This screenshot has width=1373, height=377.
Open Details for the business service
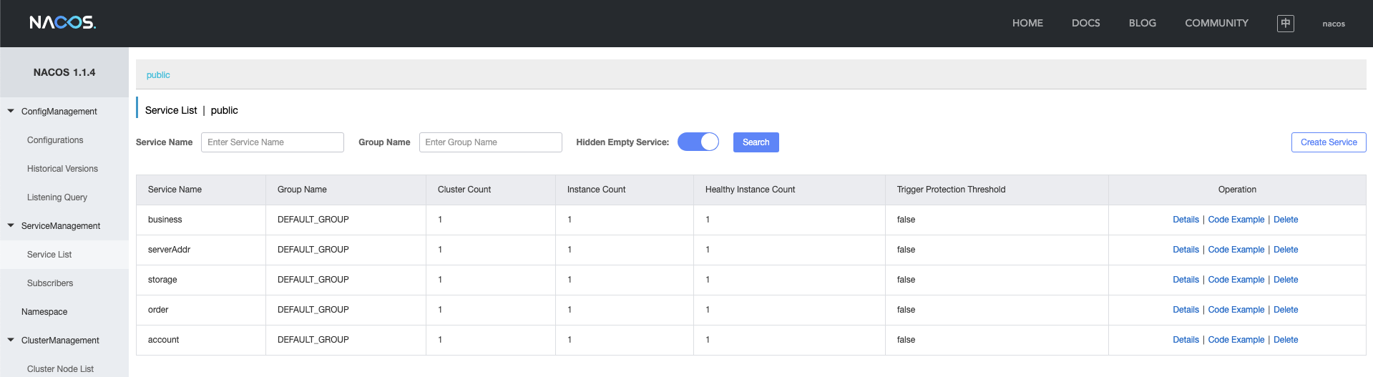pyautogui.click(x=1186, y=220)
